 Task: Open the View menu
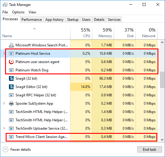[x=32, y=12]
